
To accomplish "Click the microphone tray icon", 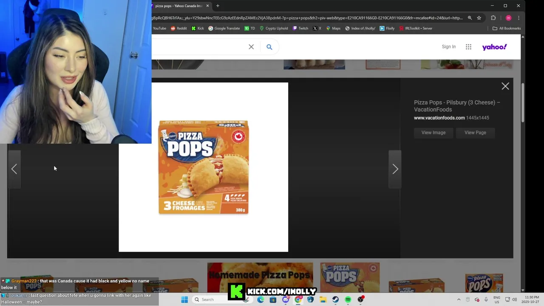I will (x=486, y=300).
